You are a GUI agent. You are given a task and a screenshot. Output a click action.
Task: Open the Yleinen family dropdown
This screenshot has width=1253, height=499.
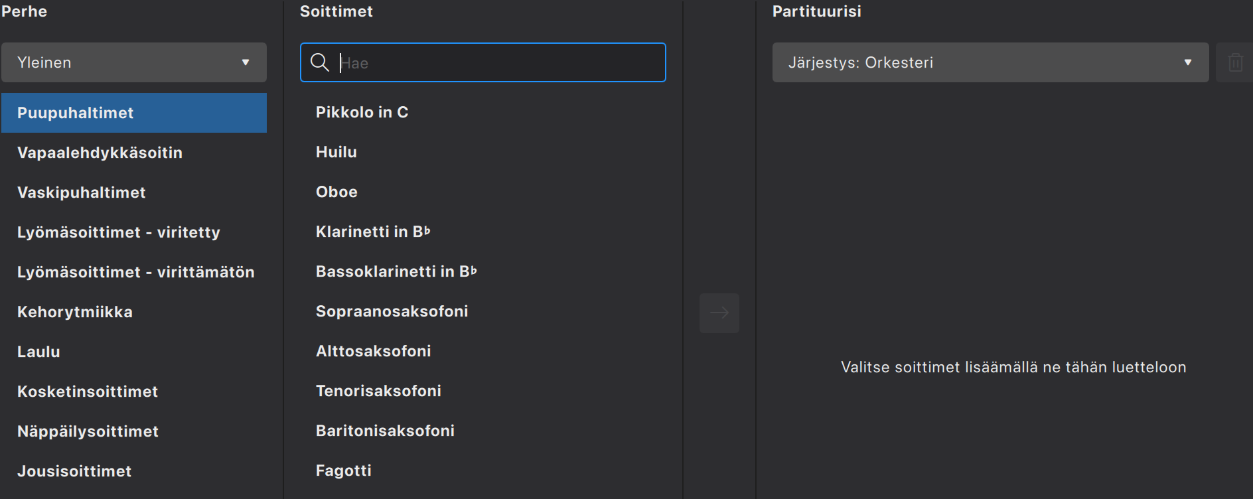pyautogui.click(x=134, y=62)
